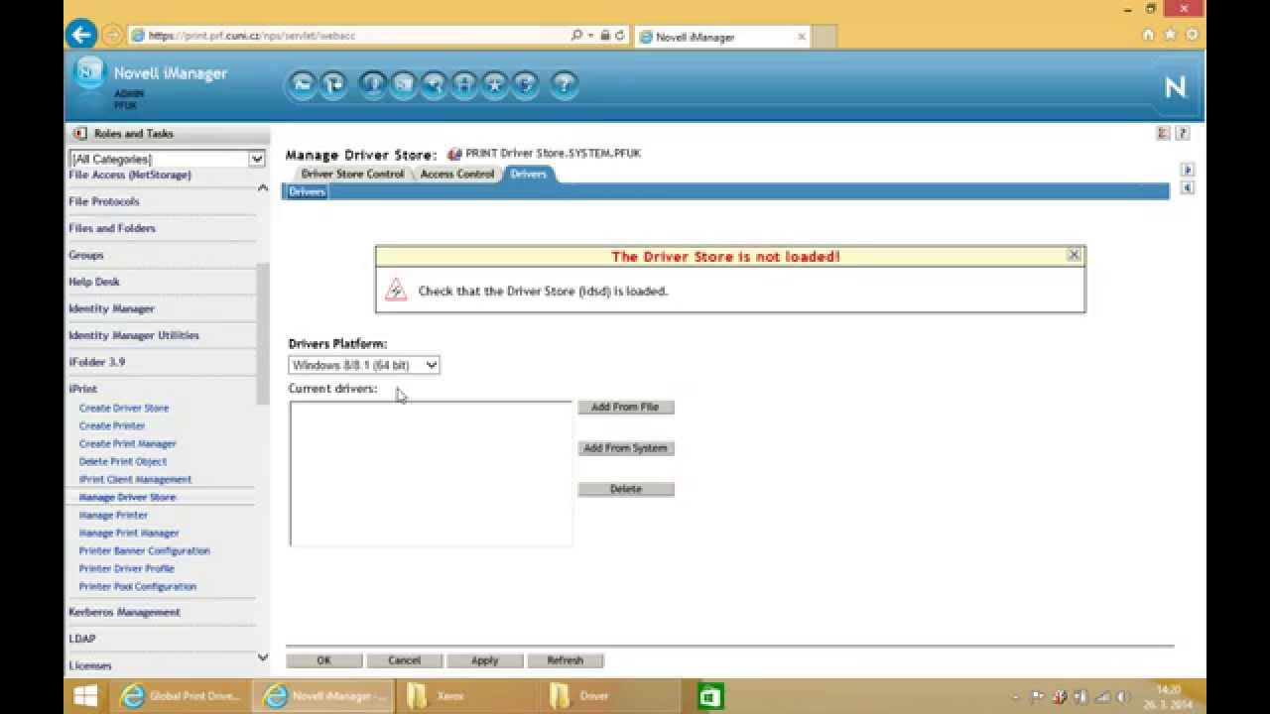Click the Roles and Tasks header icon
1270x714 pixels.
(x=79, y=133)
